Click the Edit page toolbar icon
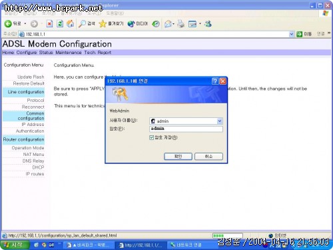Viewport: 333px width, 250px height. tap(192, 23)
